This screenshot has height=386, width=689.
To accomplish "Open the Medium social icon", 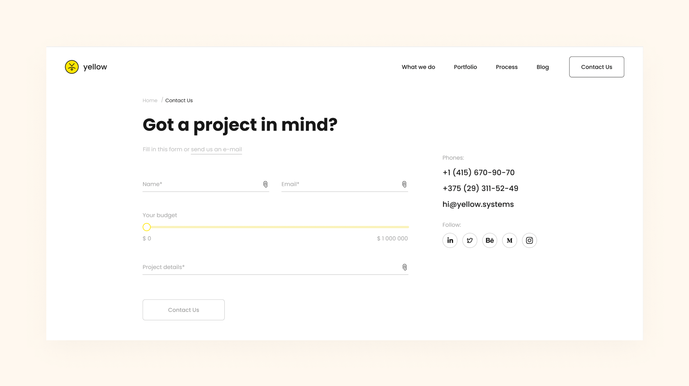I will point(509,241).
